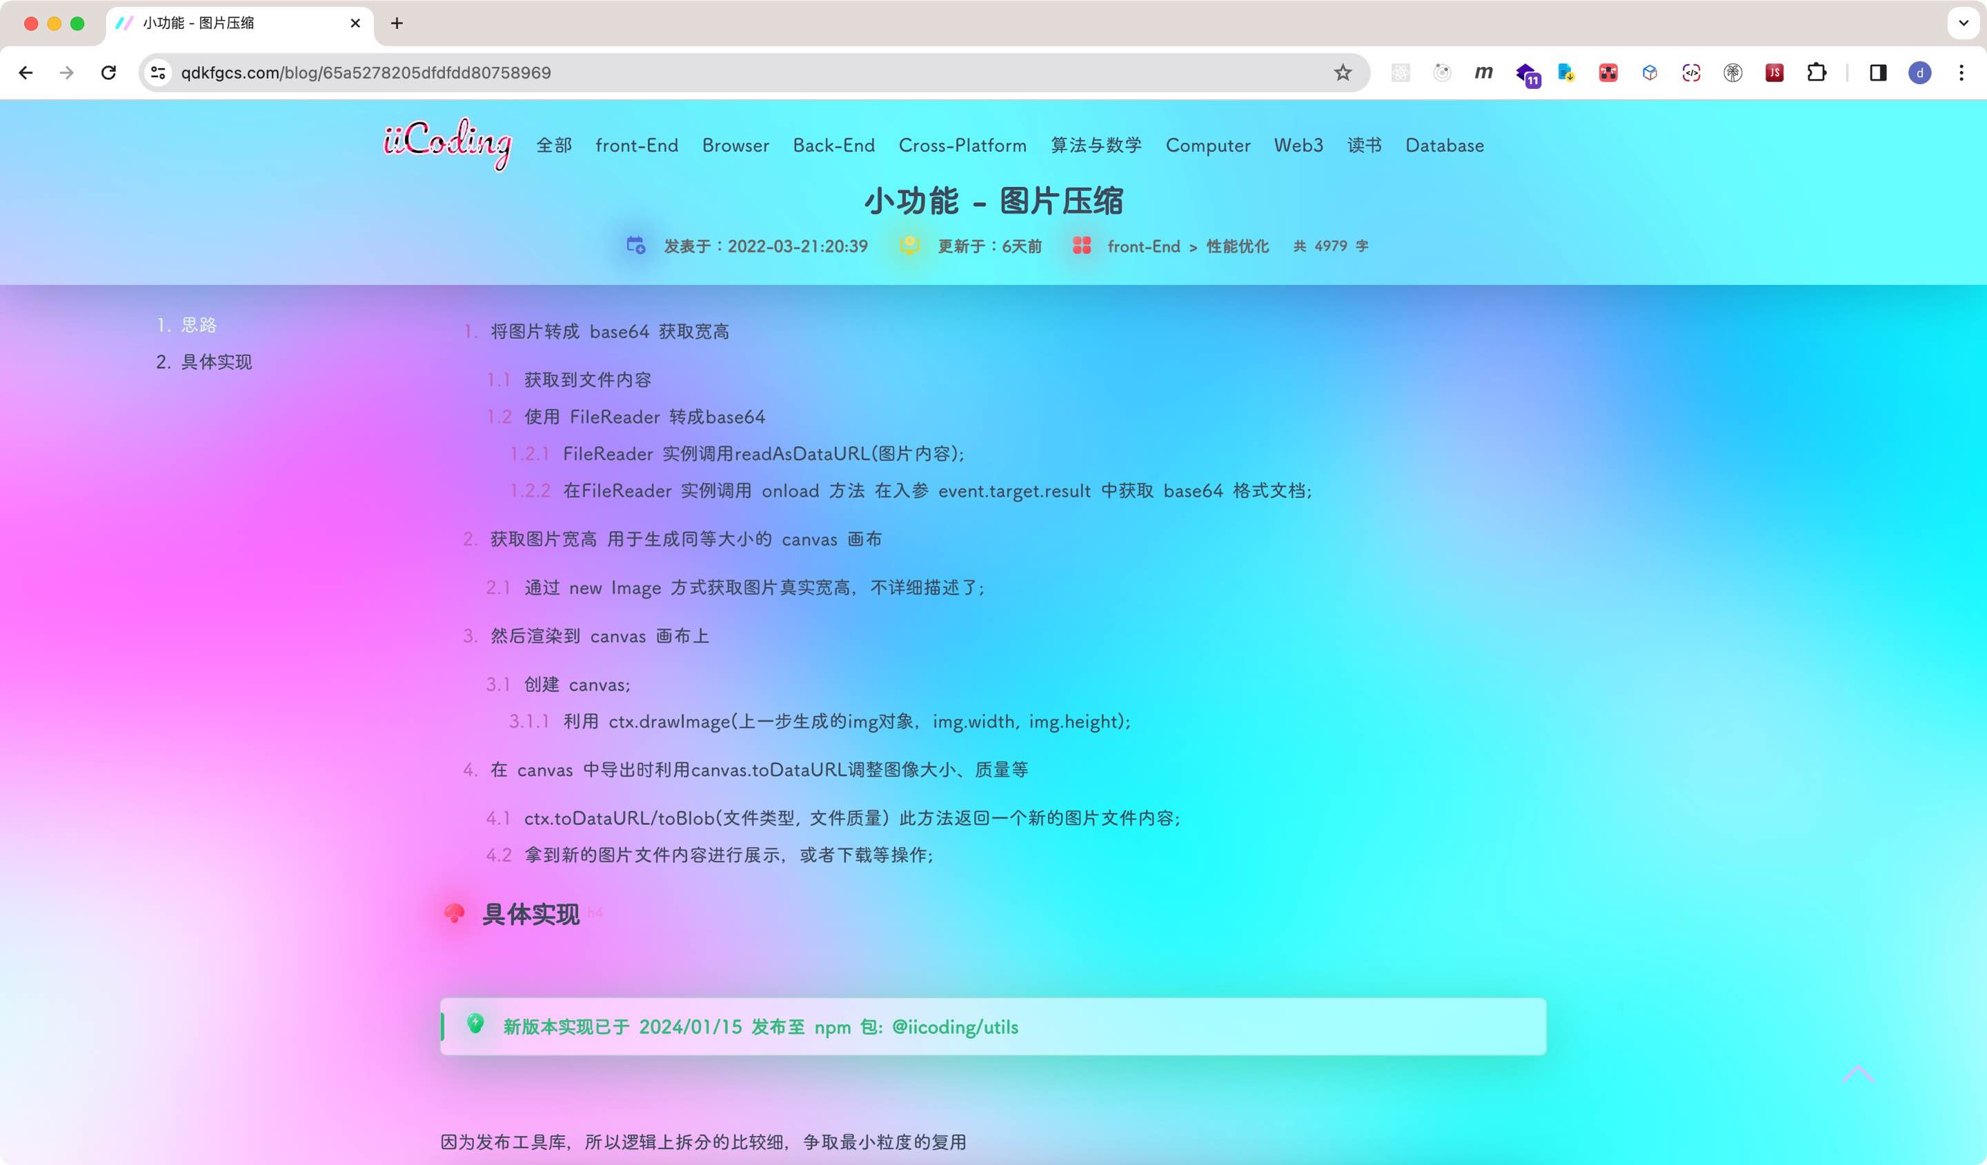The width and height of the screenshot is (1987, 1165).
Task: Open the 'd' profile avatar
Action: 1919,72
